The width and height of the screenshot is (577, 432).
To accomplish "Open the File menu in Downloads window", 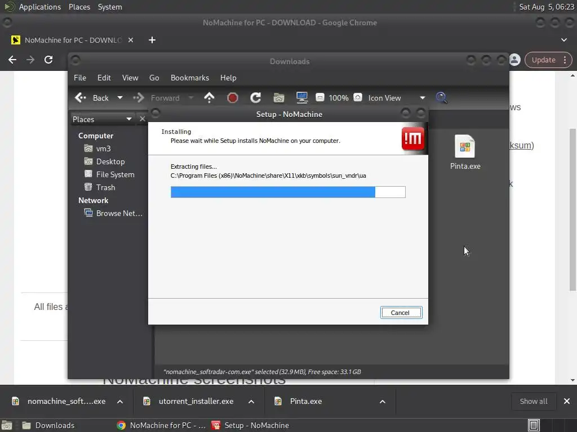I will click(80, 78).
